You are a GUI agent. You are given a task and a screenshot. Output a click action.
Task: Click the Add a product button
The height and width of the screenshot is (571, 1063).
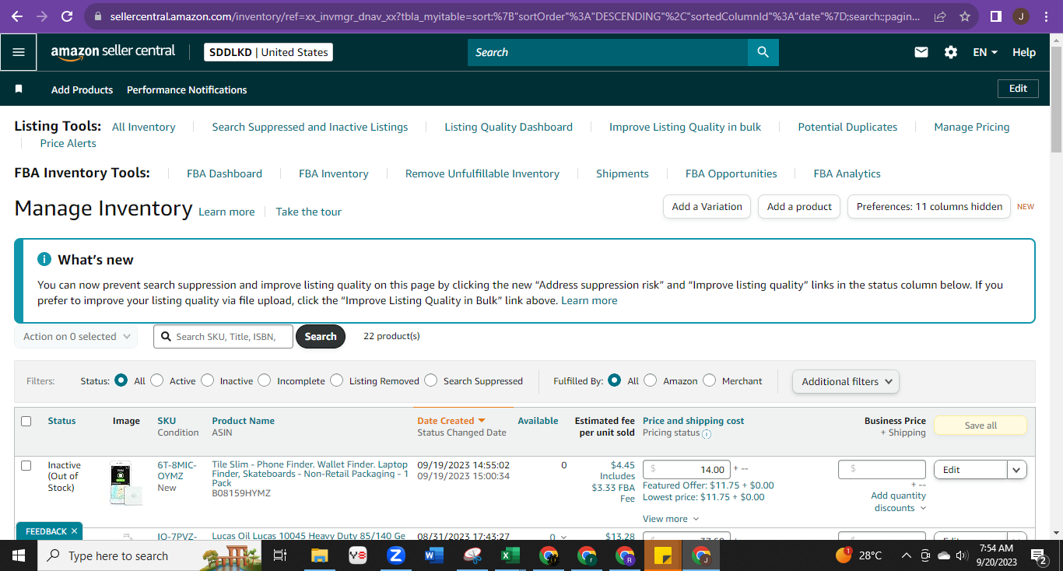click(799, 206)
